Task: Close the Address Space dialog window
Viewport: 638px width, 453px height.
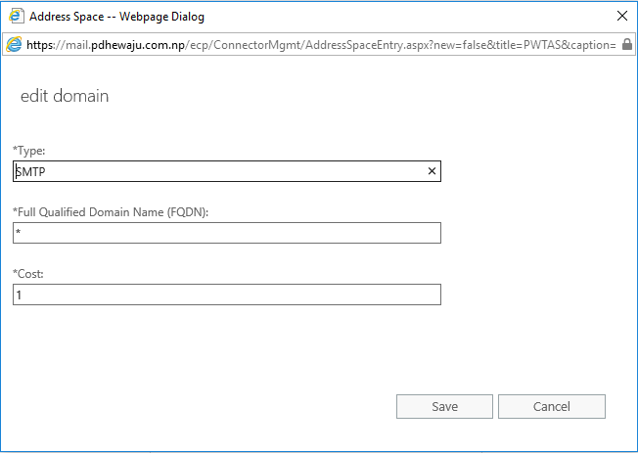Action: (621, 16)
